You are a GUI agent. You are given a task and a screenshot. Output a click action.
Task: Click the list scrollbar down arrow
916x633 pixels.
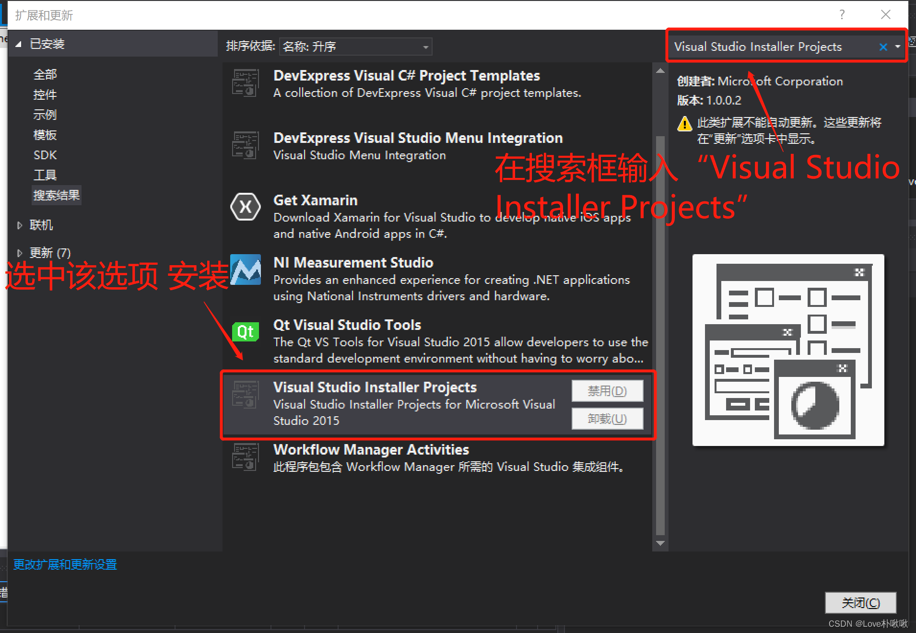tap(660, 543)
